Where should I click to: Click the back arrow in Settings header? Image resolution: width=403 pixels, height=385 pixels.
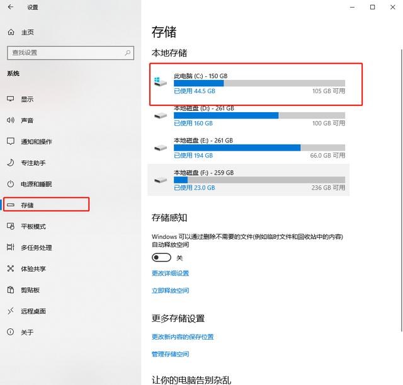(x=11, y=8)
